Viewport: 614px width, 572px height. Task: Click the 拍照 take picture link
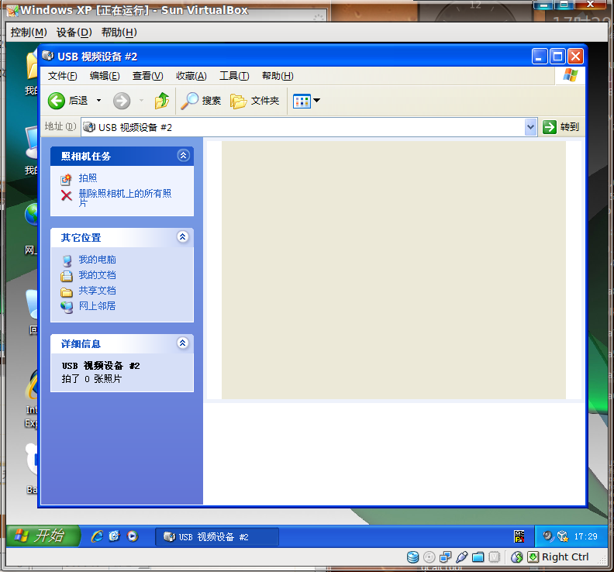point(88,178)
